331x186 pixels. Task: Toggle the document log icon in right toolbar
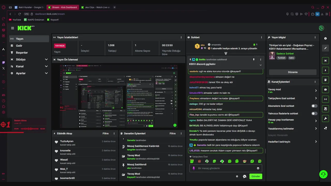pyautogui.click(x=325, y=80)
